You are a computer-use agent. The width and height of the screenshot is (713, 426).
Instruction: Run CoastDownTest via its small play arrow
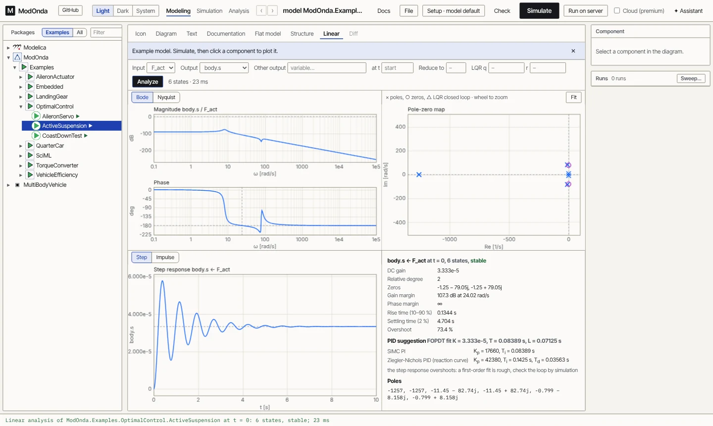pyautogui.click(x=86, y=136)
